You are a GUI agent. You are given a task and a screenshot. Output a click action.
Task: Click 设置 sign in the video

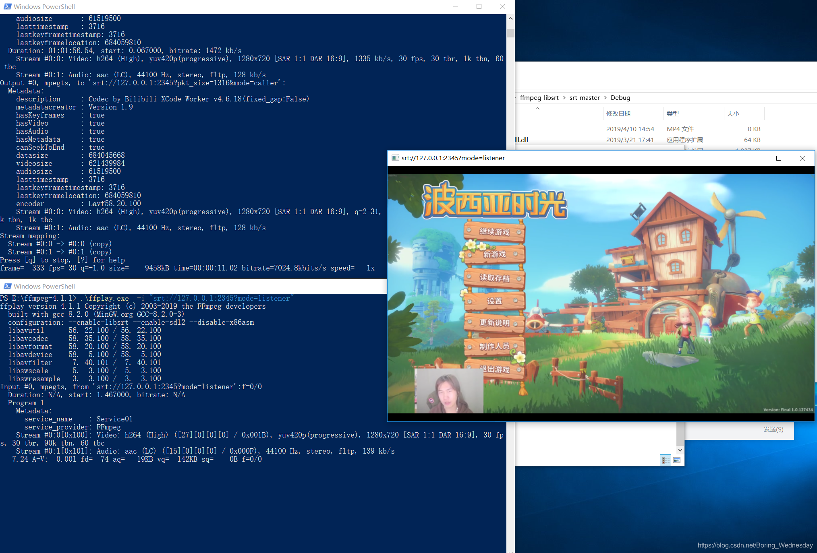click(x=494, y=301)
